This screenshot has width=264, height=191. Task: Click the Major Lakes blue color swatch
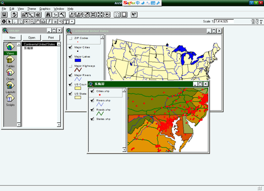click(78, 60)
